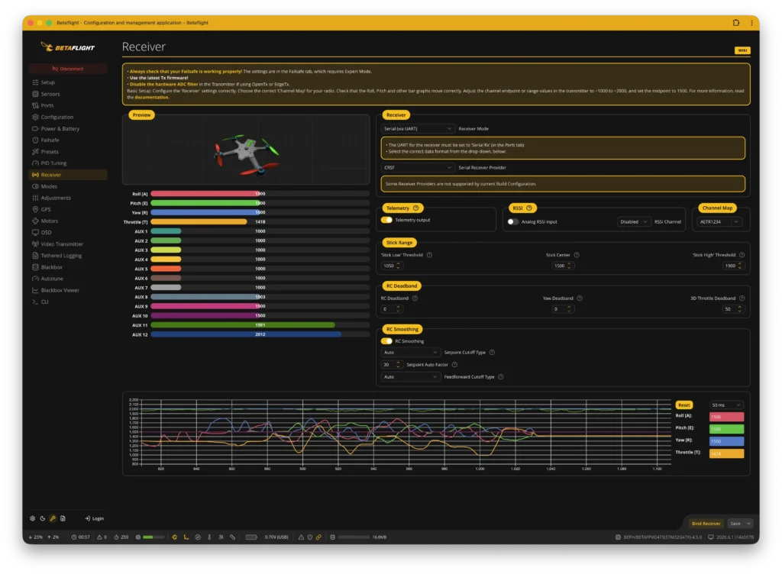This screenshot has width=782, height=574.
Task: Switch to the Adjustments tab
Action: (x=67, y=198)
